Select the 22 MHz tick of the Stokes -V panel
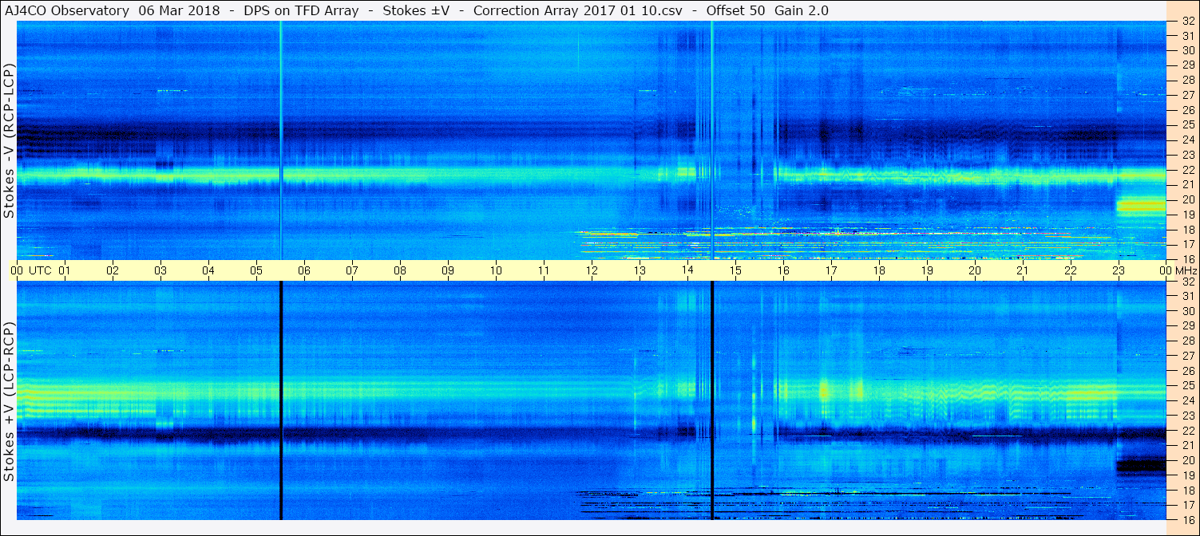This screenshot has width=1200, height=536. coord(1187,170)
